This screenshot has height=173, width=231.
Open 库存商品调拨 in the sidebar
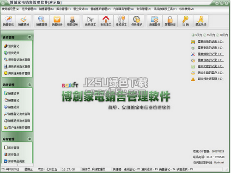pyautogui.click(x=14, y=161)
